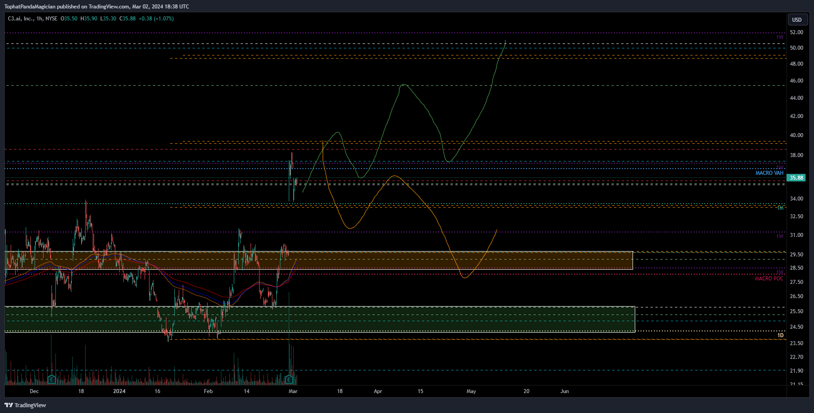
Task: Click the Jun date axis label
Action: (565, 391)
